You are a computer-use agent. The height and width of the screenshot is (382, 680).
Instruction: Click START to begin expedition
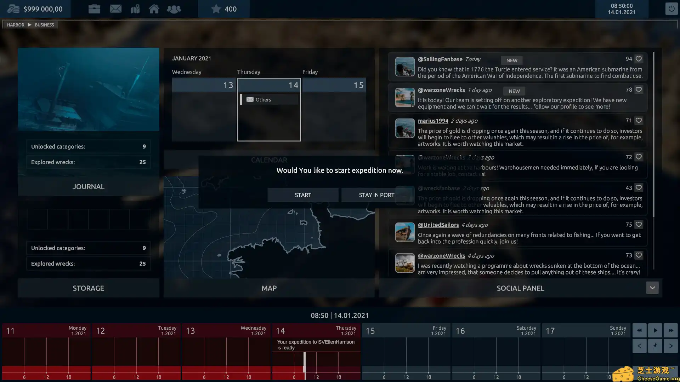303,195
